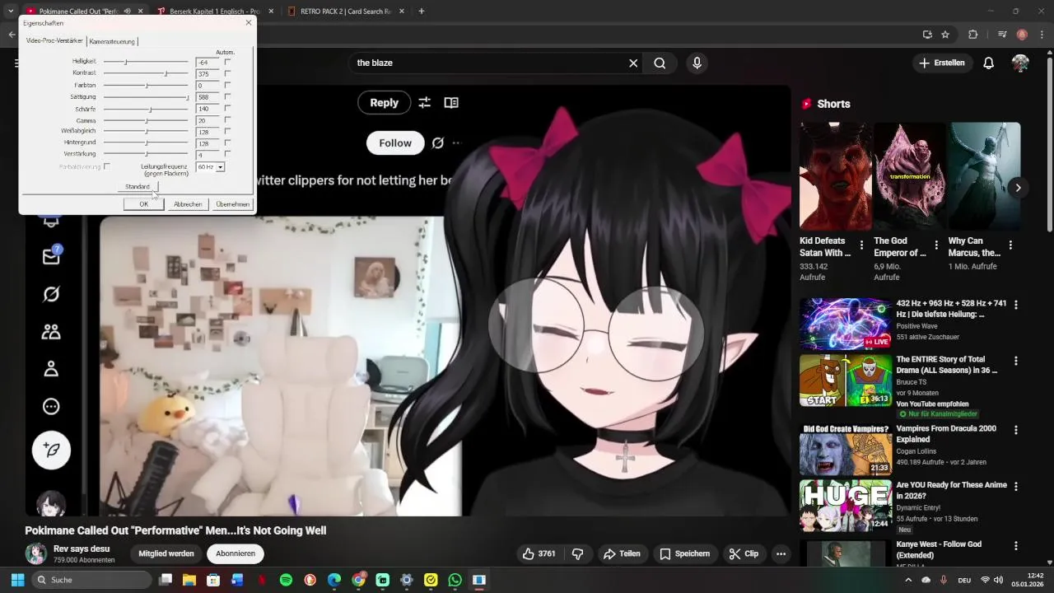1054x593 pixels.
Task: Open the Kanye West Follow God thumbnail
Action: [846, 553]
